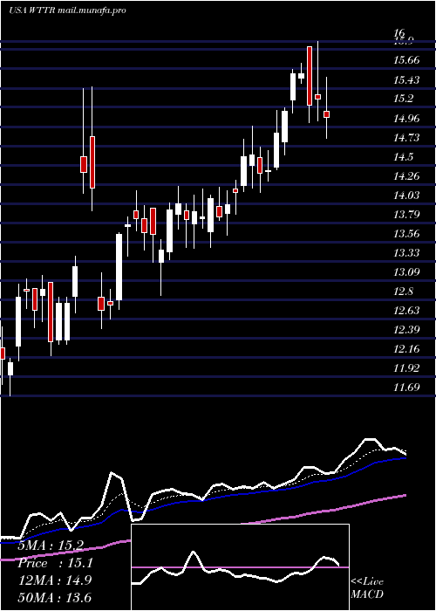
Task: Click the 'USA WTTR mail.munafa.pro' header text
Action: tap(67, 10)
